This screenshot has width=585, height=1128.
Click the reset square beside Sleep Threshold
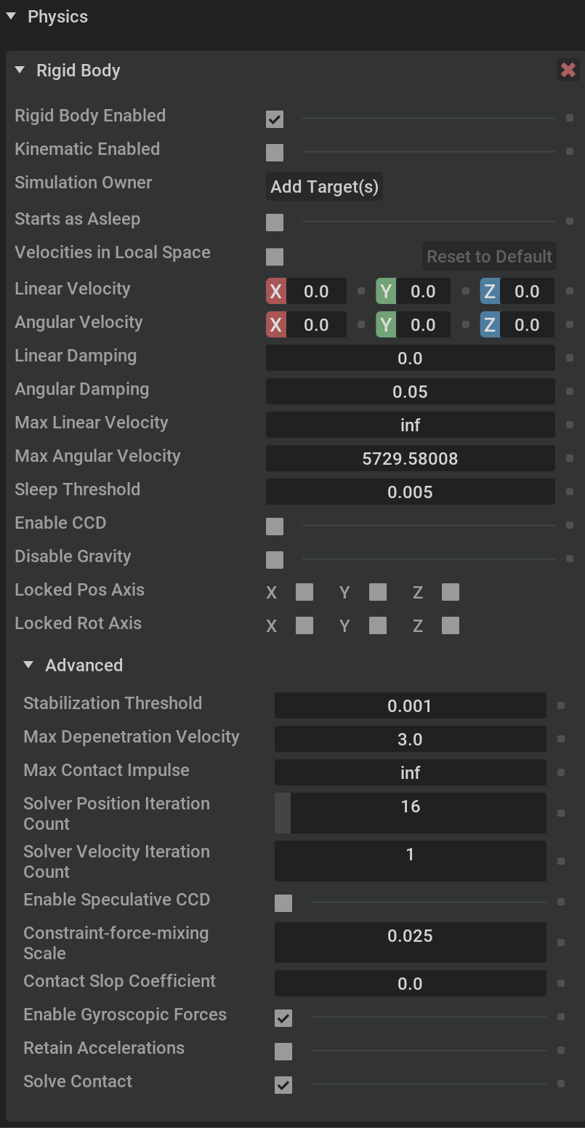tap(570, 492)
